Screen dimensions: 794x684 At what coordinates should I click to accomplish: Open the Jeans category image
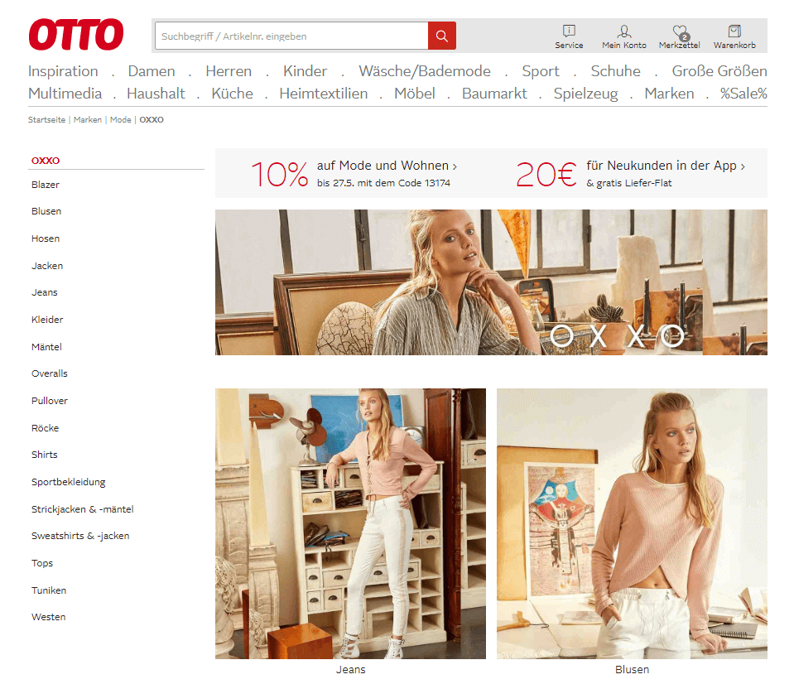click(x=350, y=523)
